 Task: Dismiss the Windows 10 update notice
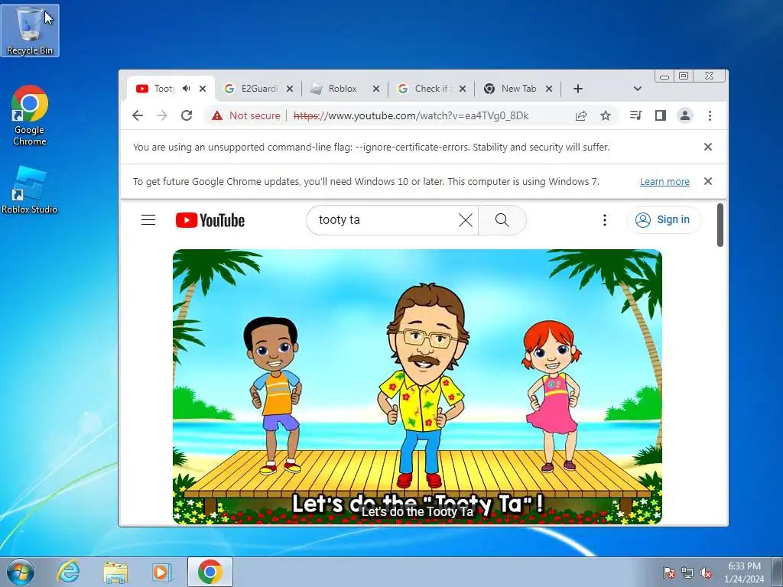pos(707,181)
